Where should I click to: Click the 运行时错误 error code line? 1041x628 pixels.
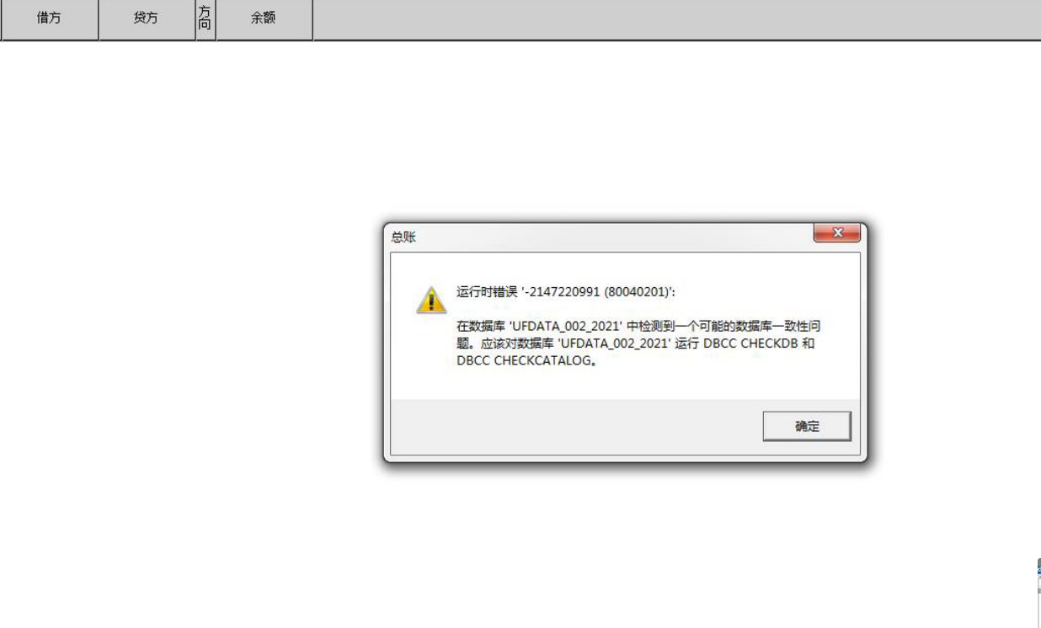(566, 292)
